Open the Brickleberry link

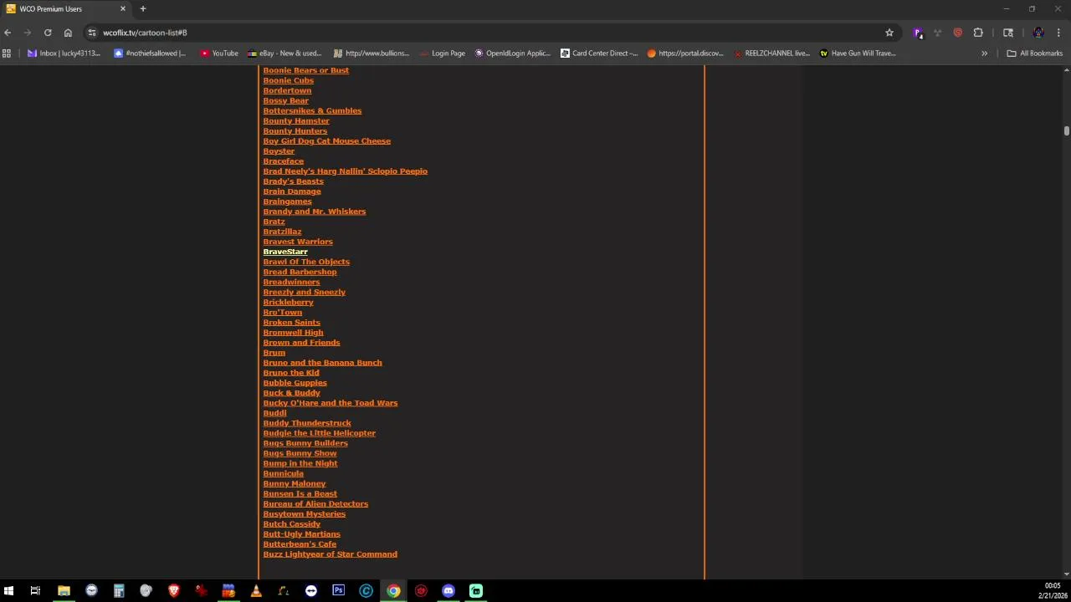coord(288,302)
